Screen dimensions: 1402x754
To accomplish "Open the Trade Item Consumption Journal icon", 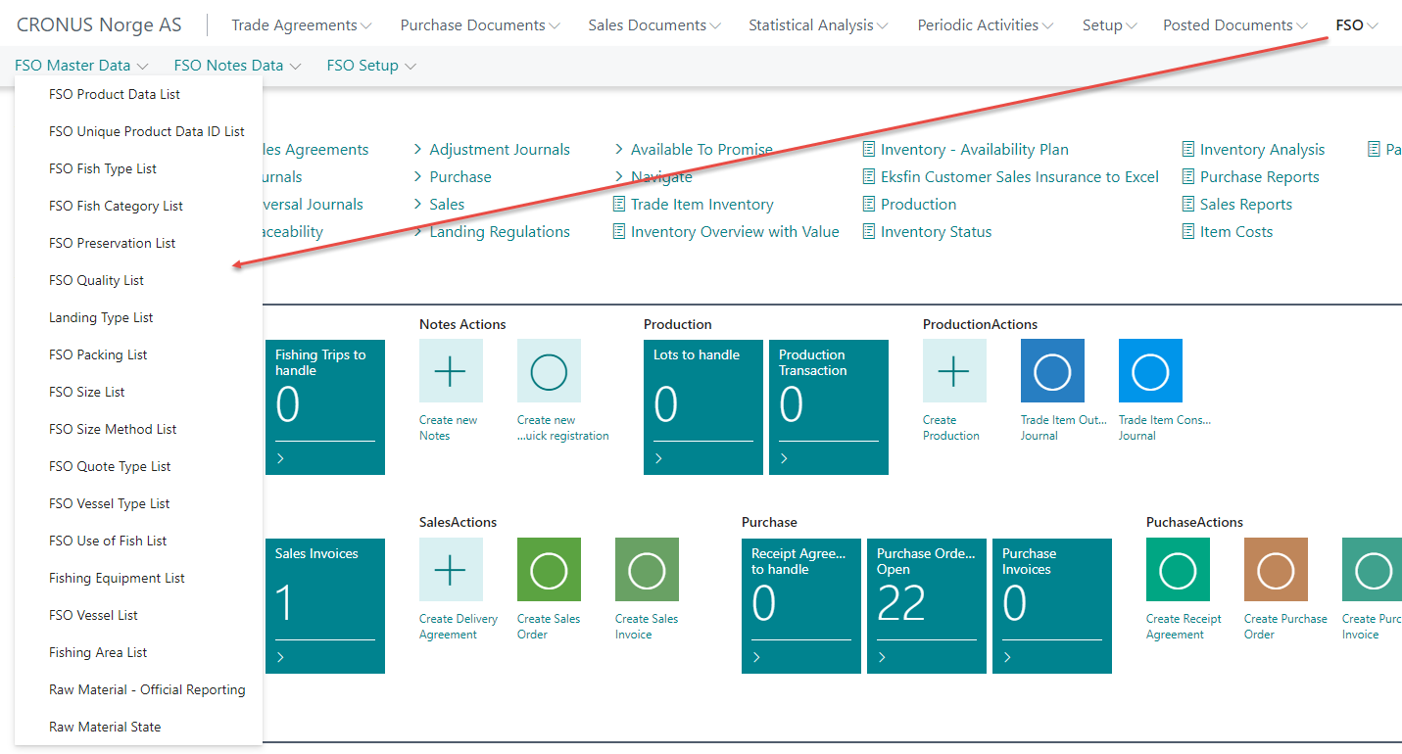I will pos(1150,371).
